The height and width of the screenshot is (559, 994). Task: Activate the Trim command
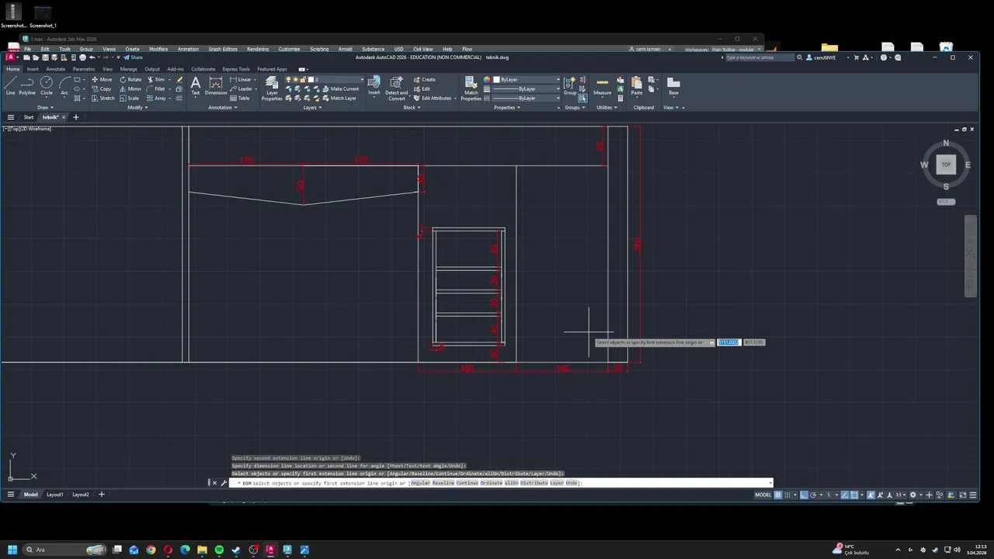click(156, 79)
